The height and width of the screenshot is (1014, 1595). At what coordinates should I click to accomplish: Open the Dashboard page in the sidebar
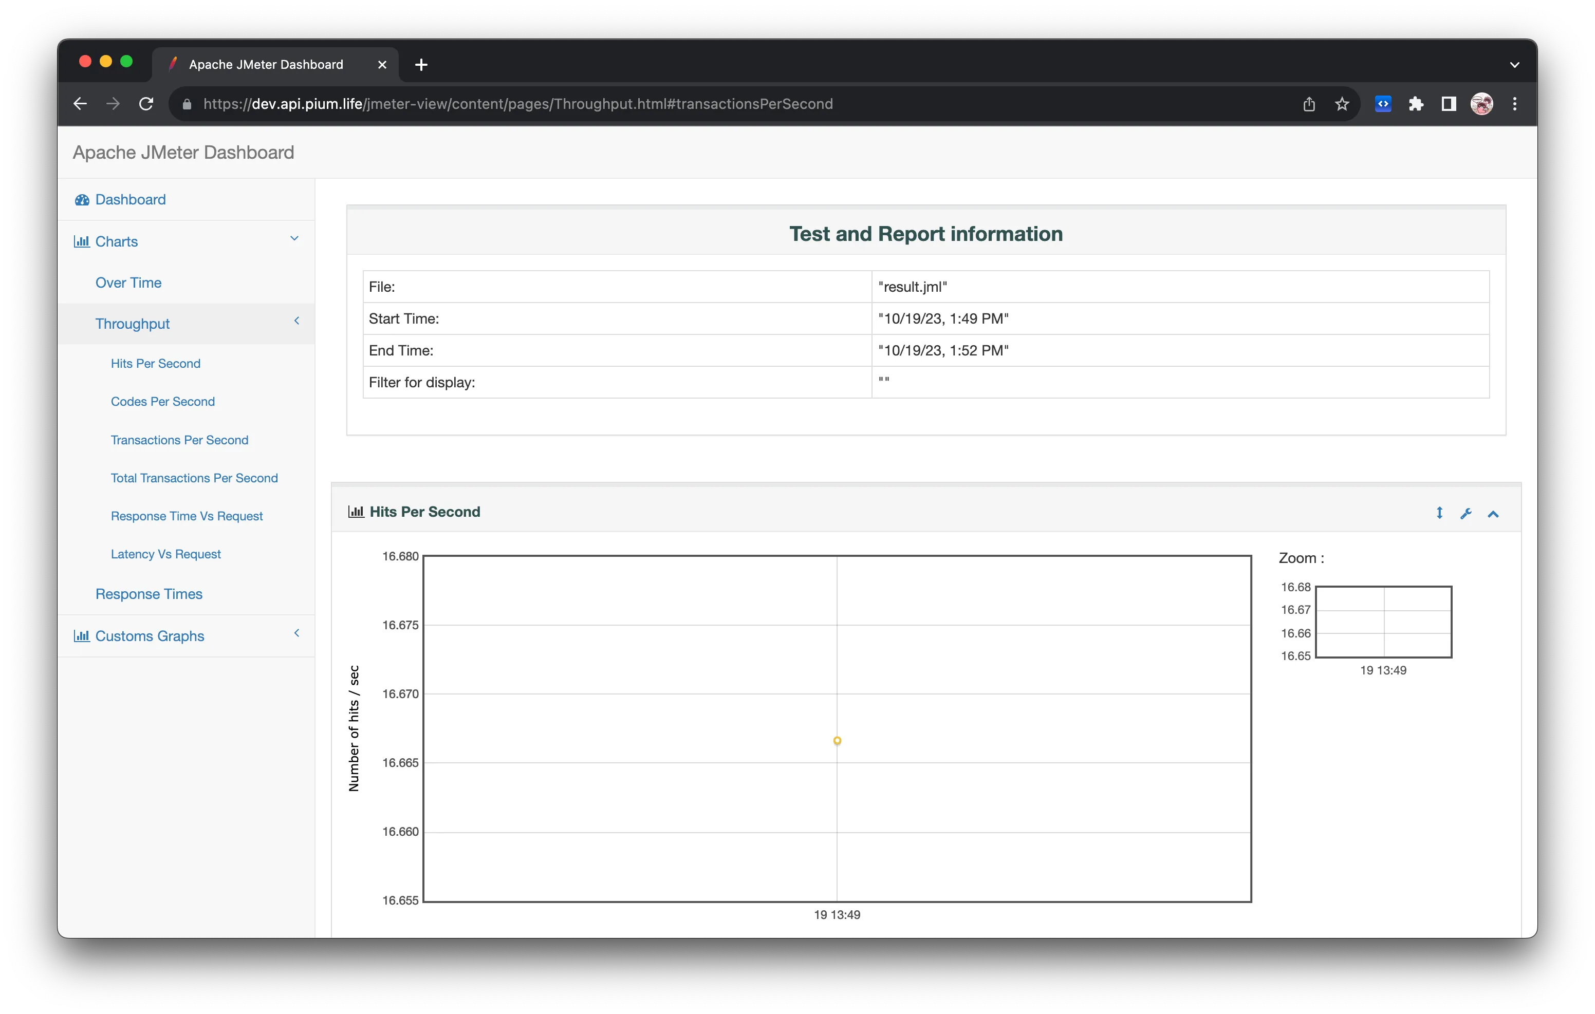coord(130,199)
